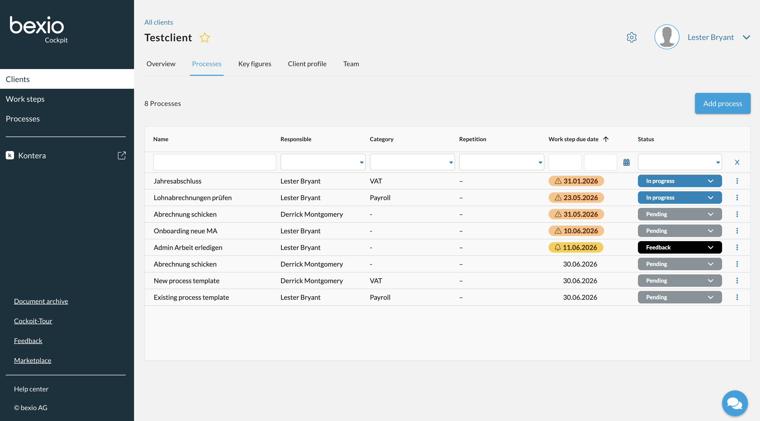Switch to the Overview tab
The height and width of the screenshot is (421, 760).
161,64
